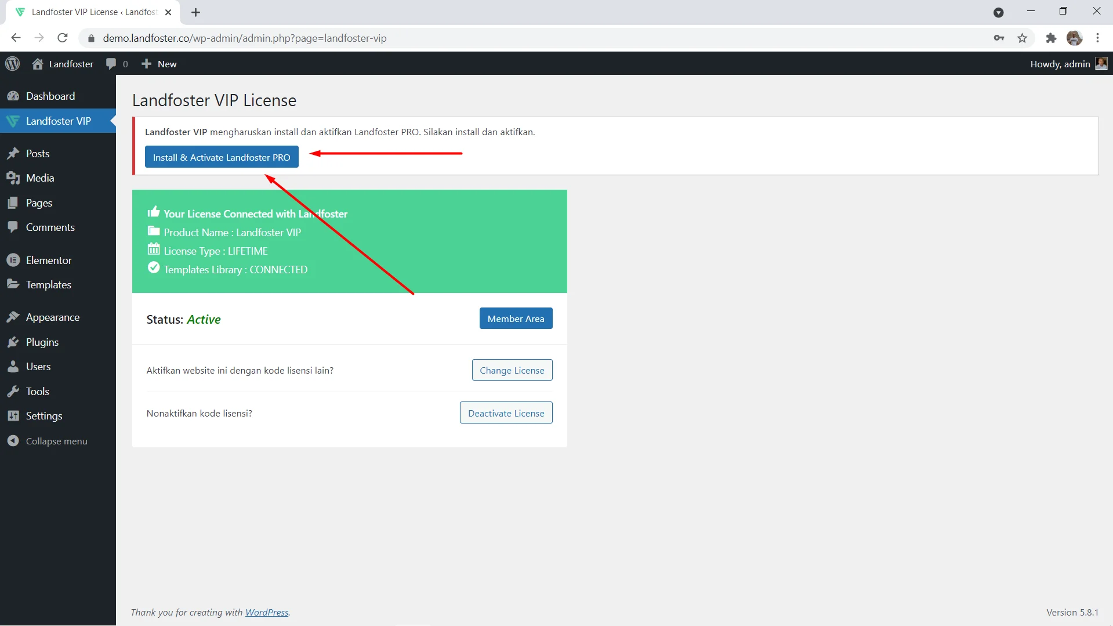Click the Deactivate License button

(x=506, y=413)
